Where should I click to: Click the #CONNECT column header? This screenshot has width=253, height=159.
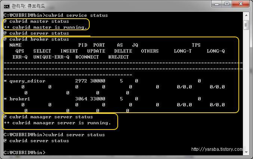87,57
